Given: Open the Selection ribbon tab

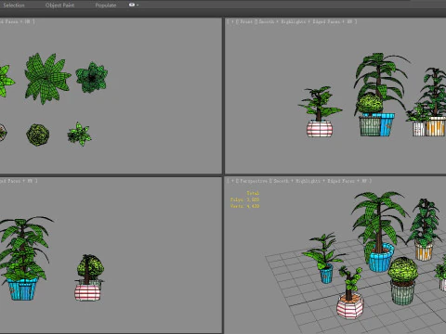Looking at the screenshot, I should click(x=14, y=5).
